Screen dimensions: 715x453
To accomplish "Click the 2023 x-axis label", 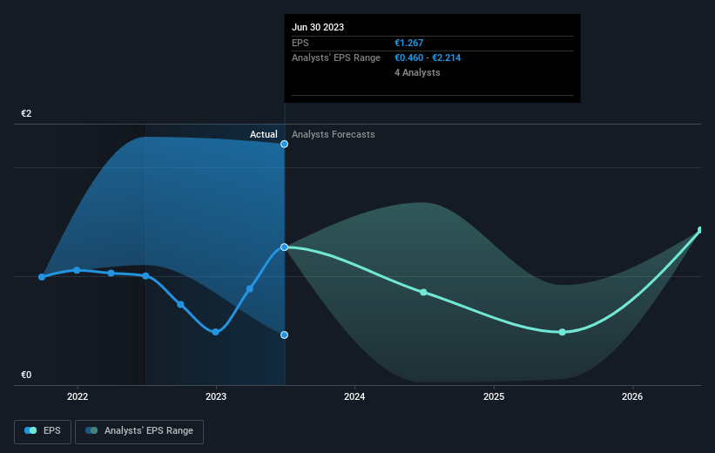I will tap(216, 396).
